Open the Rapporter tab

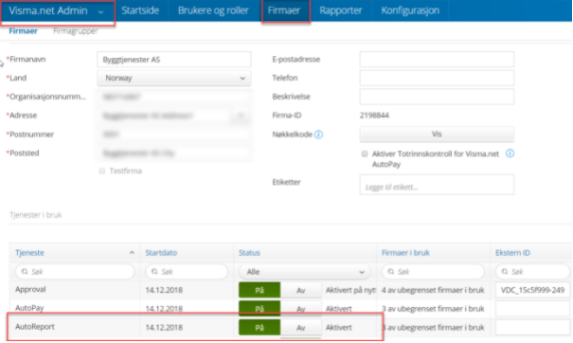pyautogui.click(x=341, y=10)
